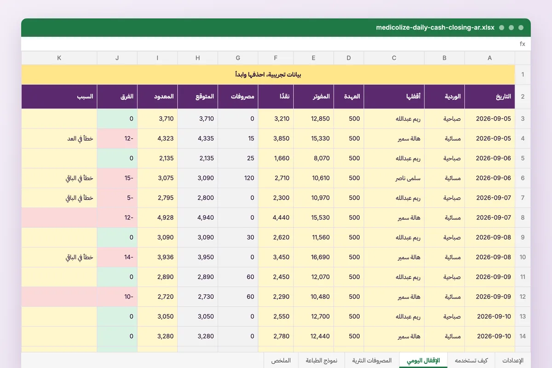Click the مصروفات header cell

pos(238,97)
